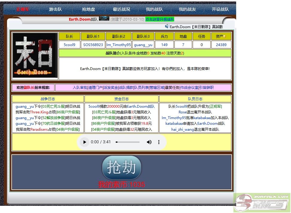Viewport: 291px width, 213px height.
Task: Click the coin icon beside 资产
Action: point(225,36)
